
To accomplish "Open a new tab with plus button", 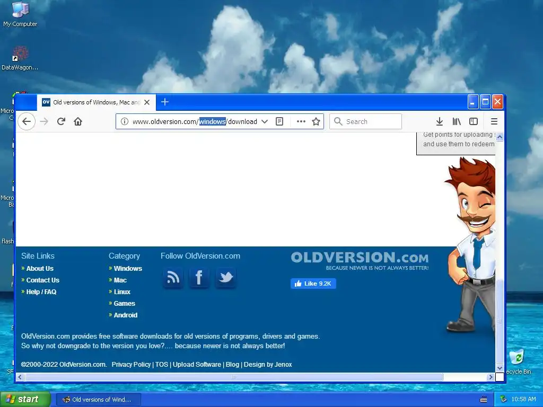I will click(165, 102).
